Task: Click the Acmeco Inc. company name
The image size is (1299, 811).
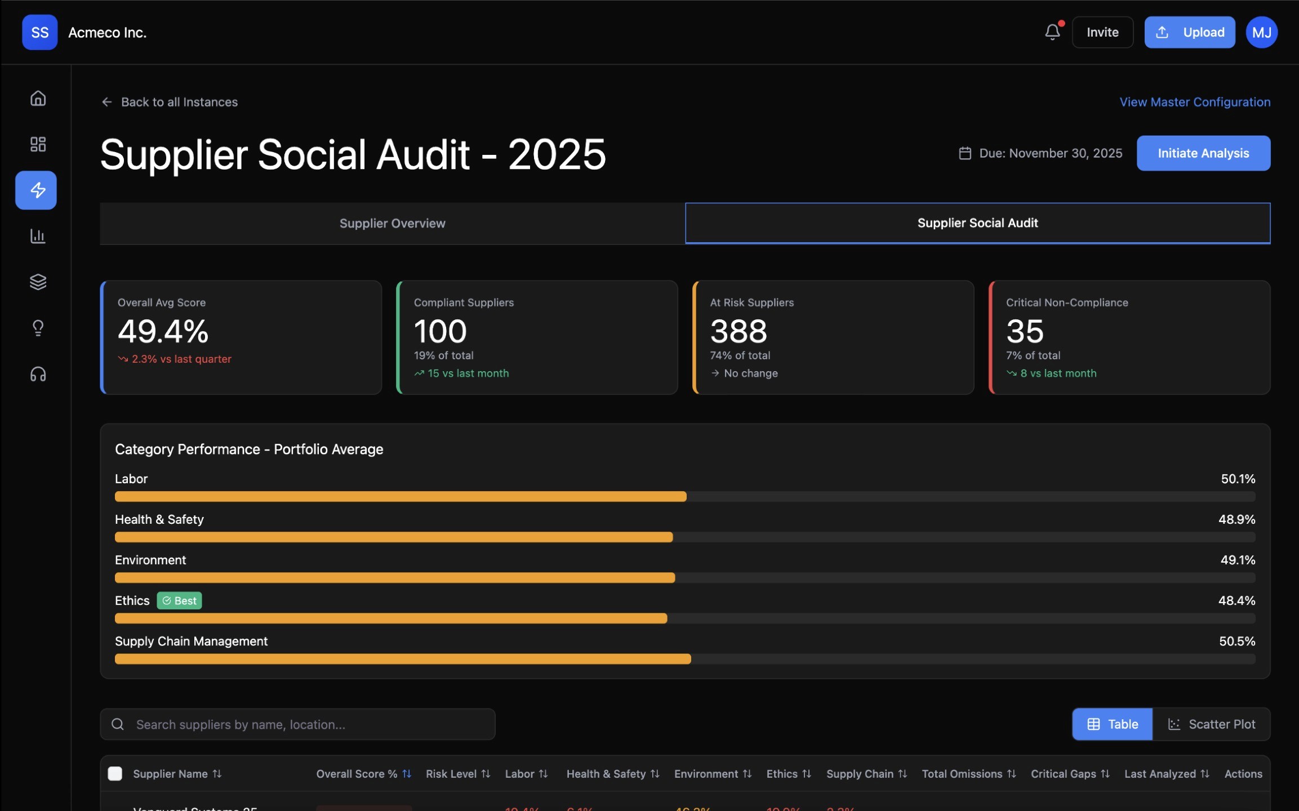Action: point(108,33)
